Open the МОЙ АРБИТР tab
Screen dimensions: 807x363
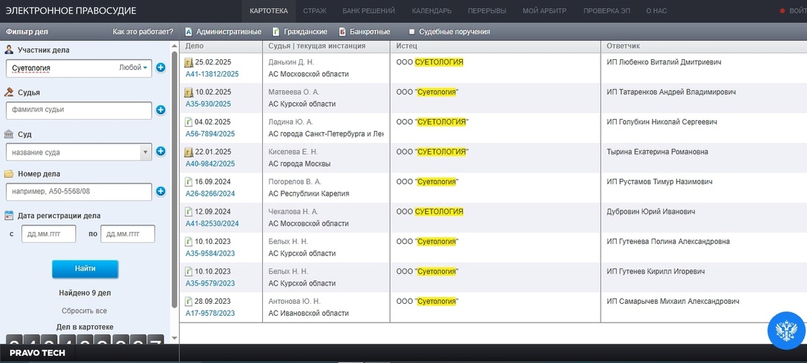click(545, 11)
